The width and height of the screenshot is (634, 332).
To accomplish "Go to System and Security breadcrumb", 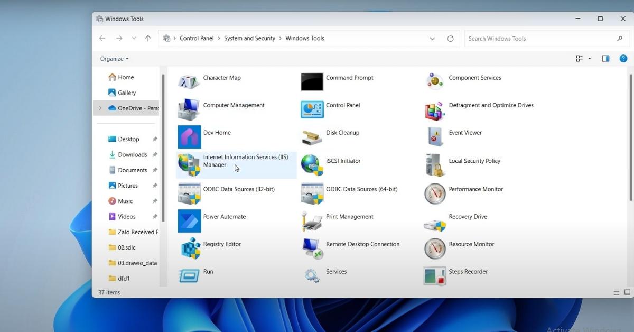I will click(x=249, y=38).
